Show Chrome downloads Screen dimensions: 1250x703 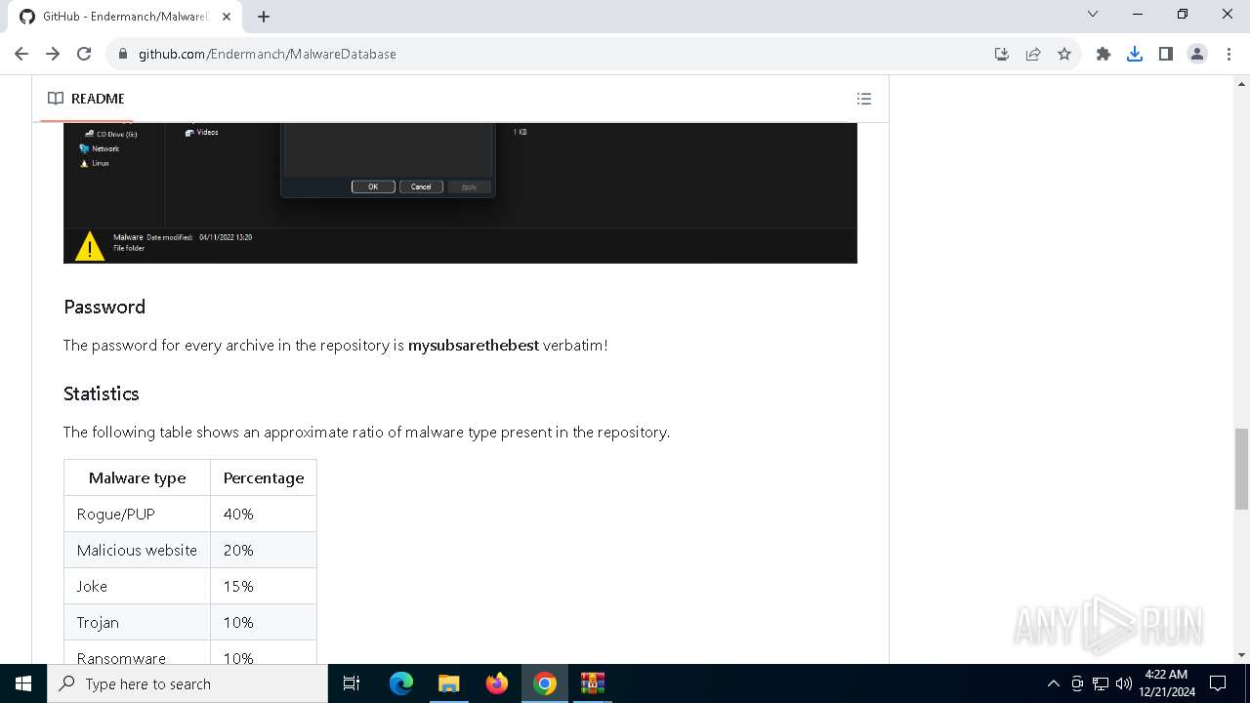[1135, 54]
